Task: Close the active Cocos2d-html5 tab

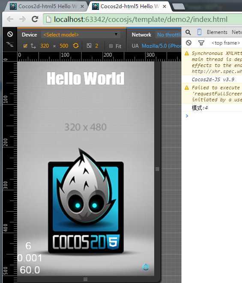Action: pyautogui.click(x=164, y=6)
